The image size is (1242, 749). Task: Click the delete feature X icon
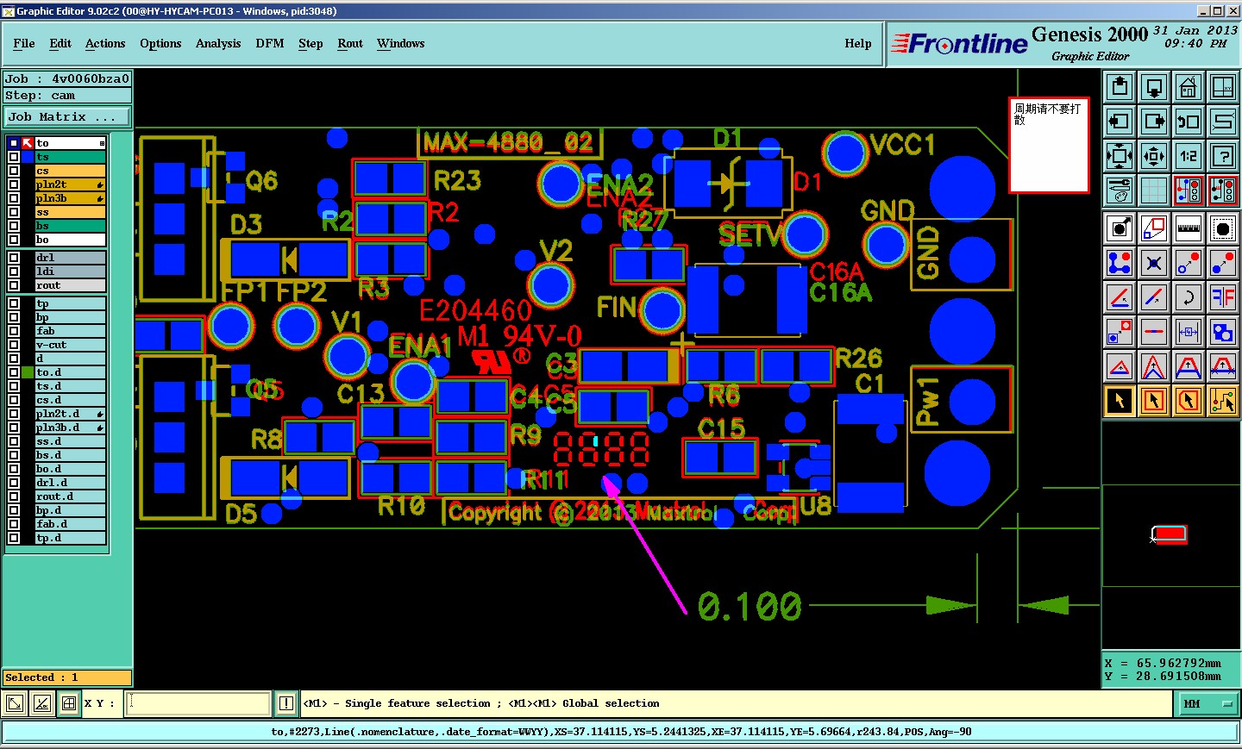pyautogui.click(x=1154, y=263)
